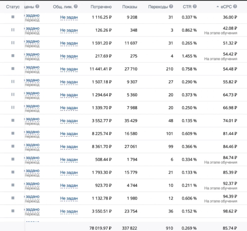Open the Не задан limit in the 8 225.74 ₽ row
This screenshot has height=231, width=247.
69,134
